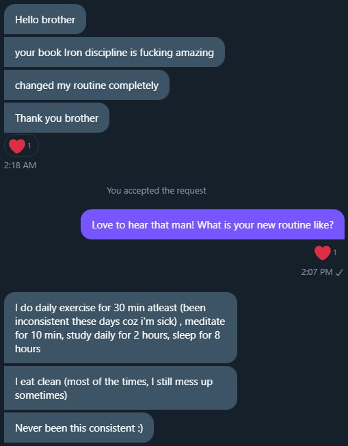The width and height of the screenshot is (348, 446).
Task: Select the Hello brother message bubble
Action: click(x=45, y=19)
